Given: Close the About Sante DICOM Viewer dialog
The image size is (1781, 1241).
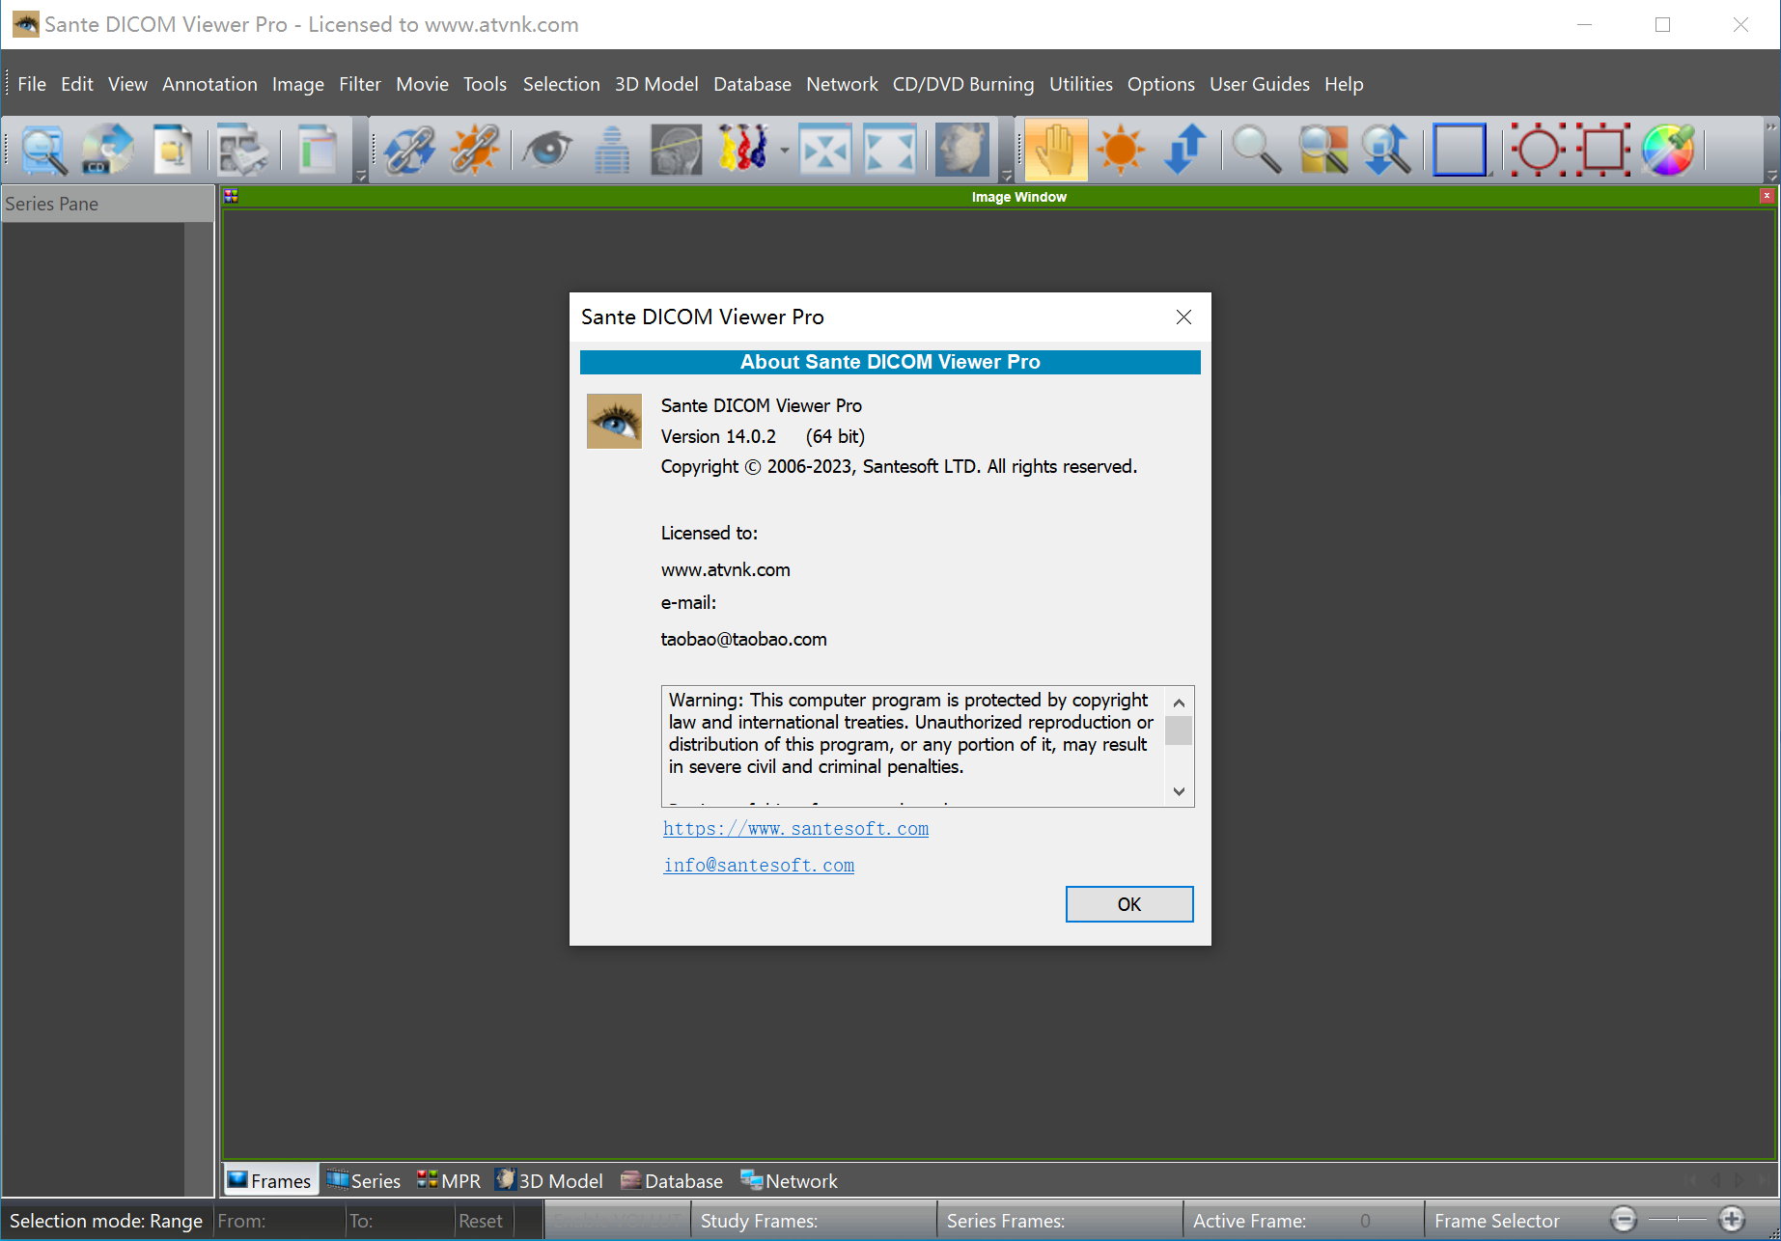Looking at the screenshot, I should 1183,317.
